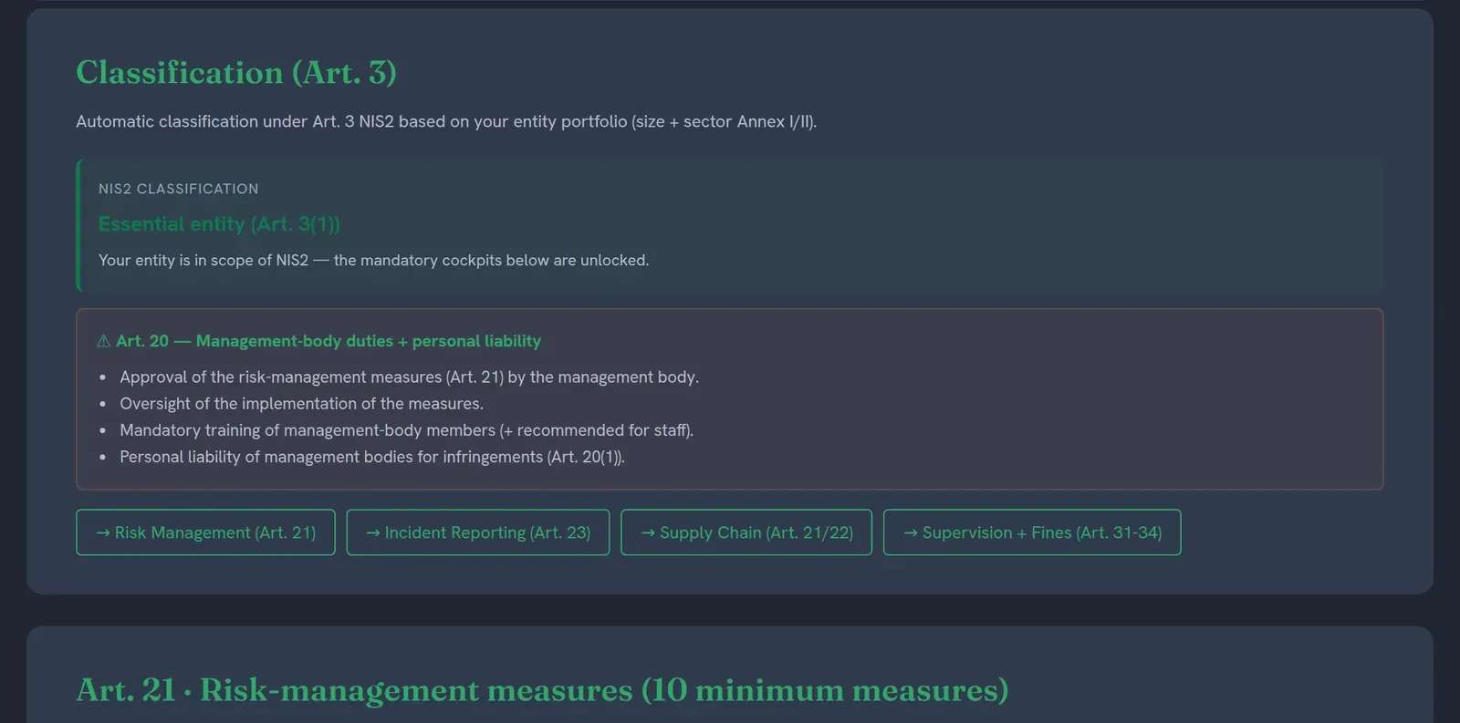1460x723 pixels.
Task: Click 'Art. 20 — Management-body duties + personal liability' title
Action: point(328,341)
